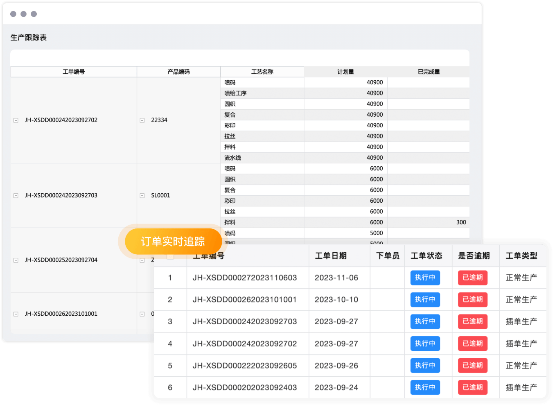Viewport: 555px width, 407px height.
Task: Click the 工艺名称 column header
Action: click(262, 72)
